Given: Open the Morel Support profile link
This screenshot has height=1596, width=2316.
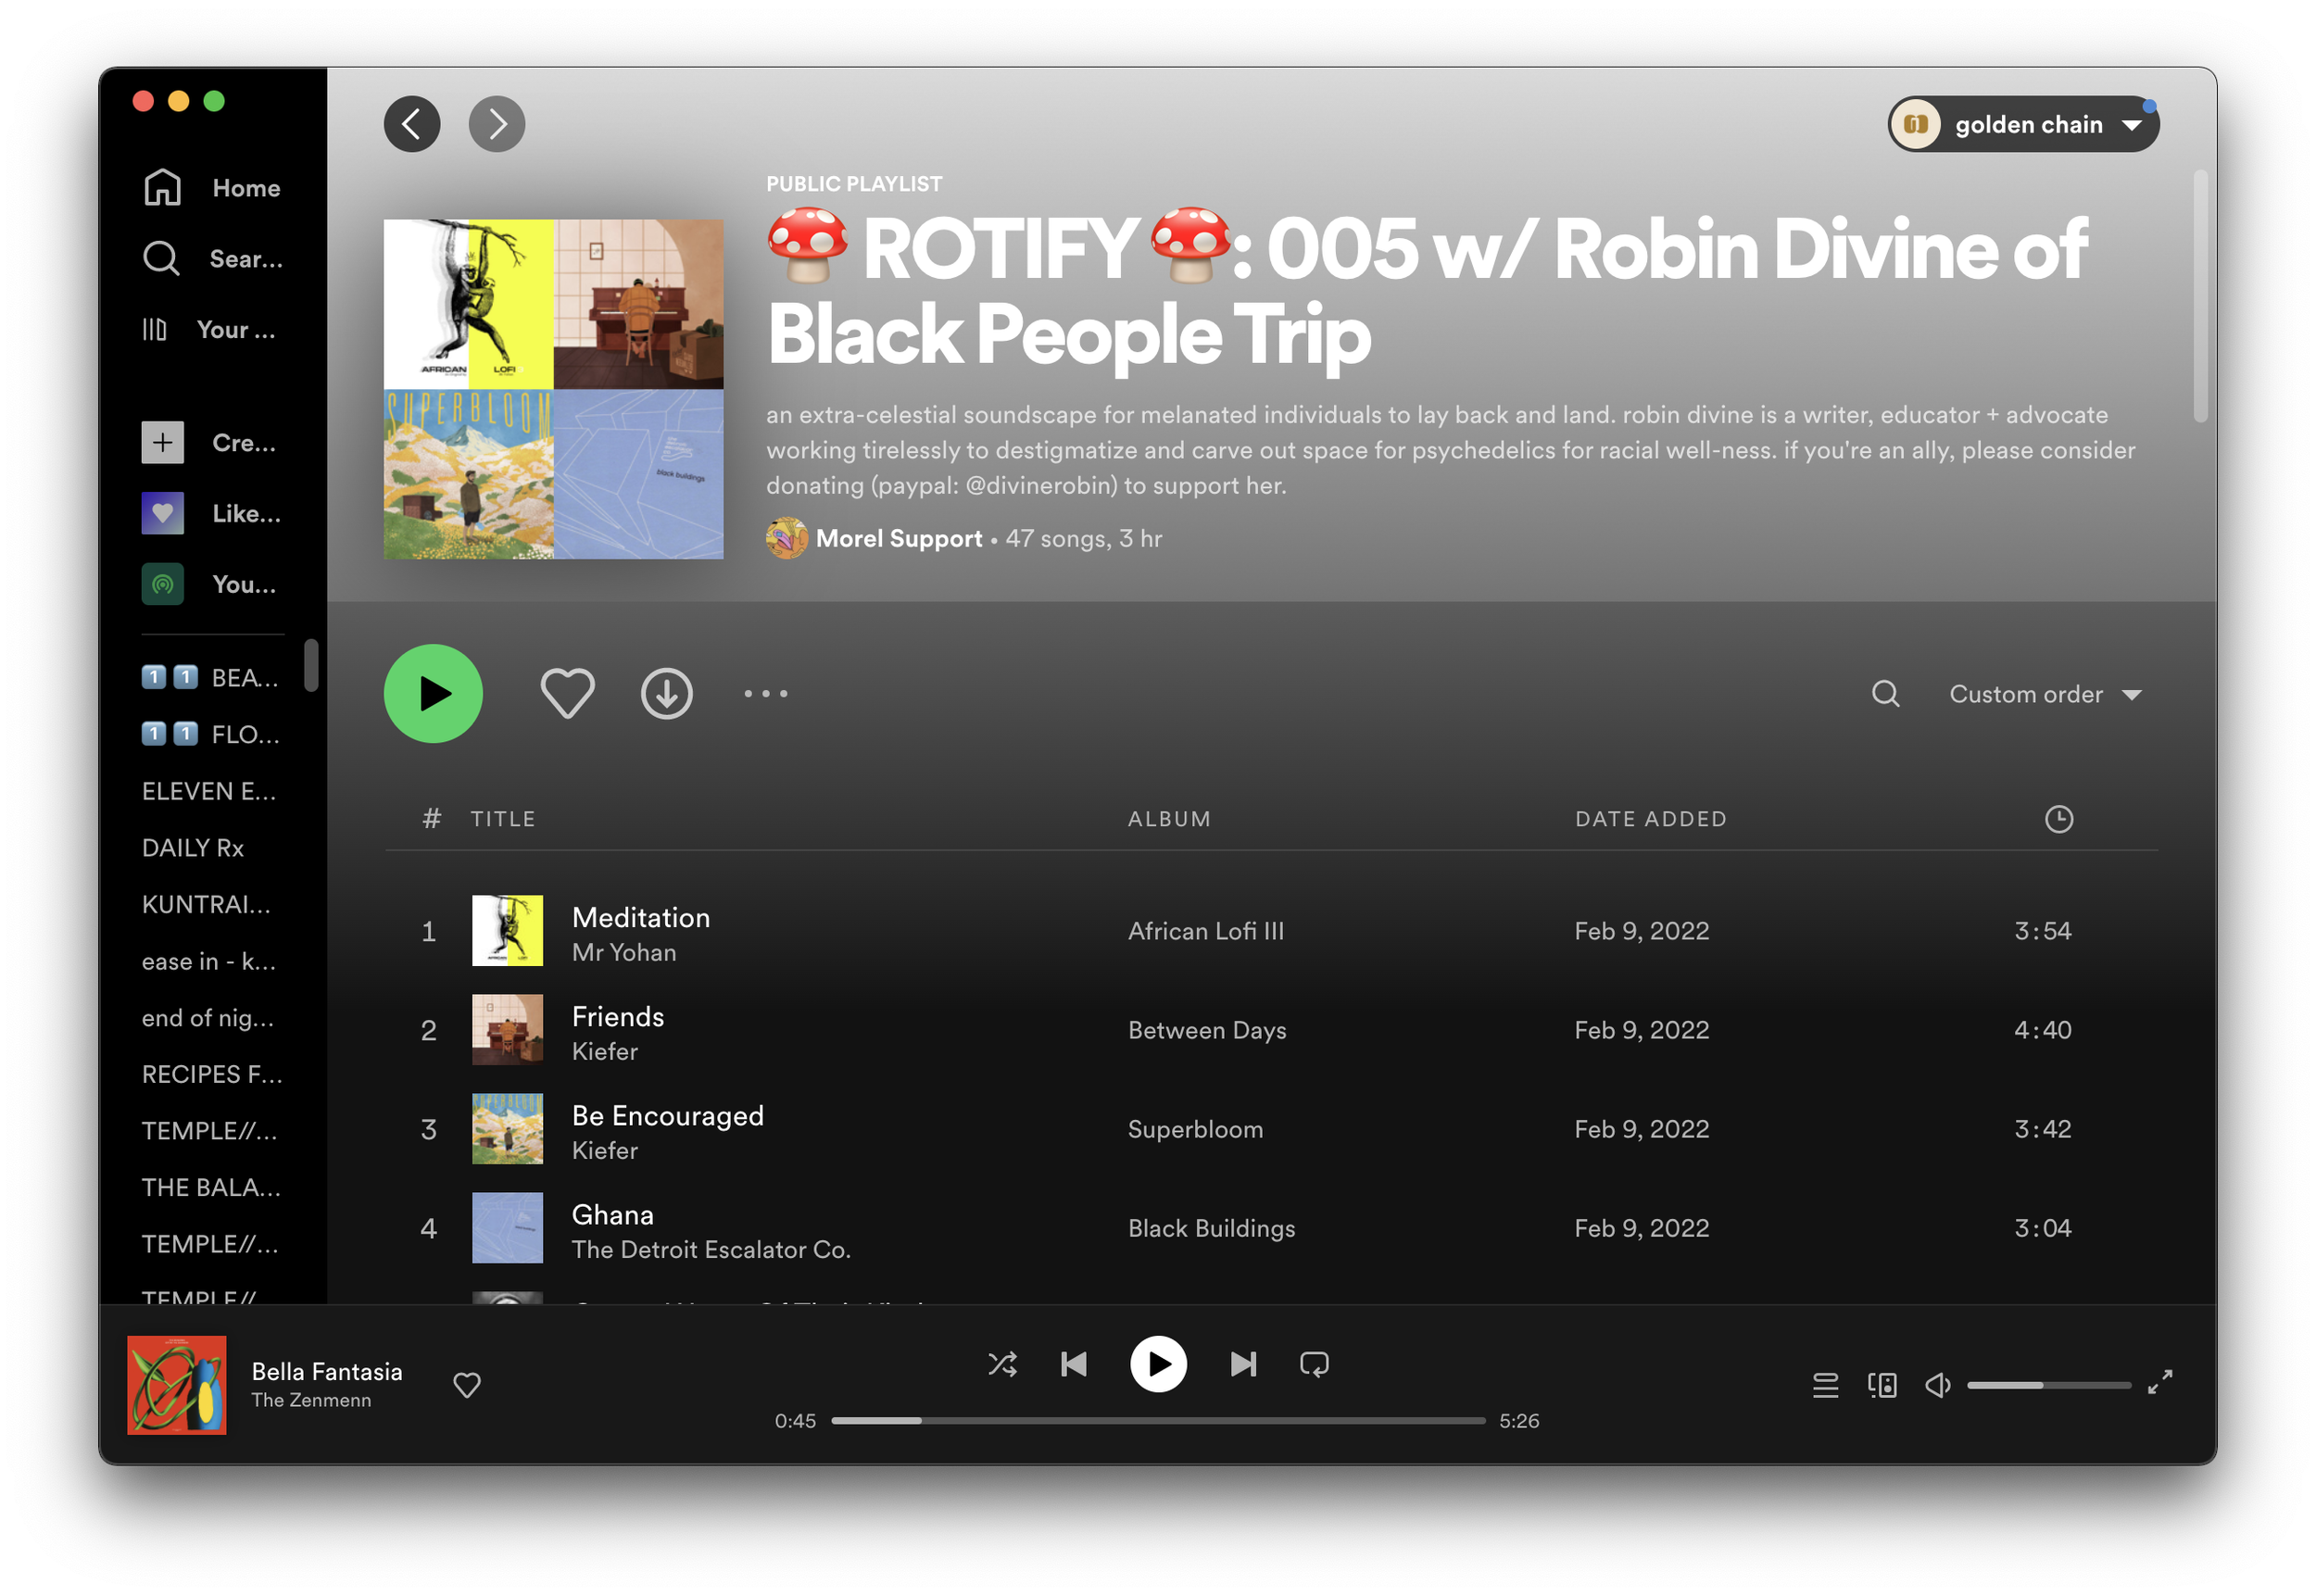Looking at the screenshot, I should (899, 538).
